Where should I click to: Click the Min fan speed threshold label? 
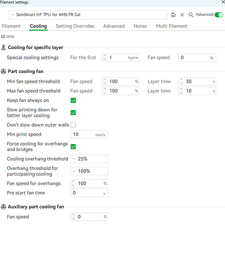[33, 81]
